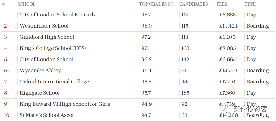Open Westminster School entry

[x=44, y=26]
